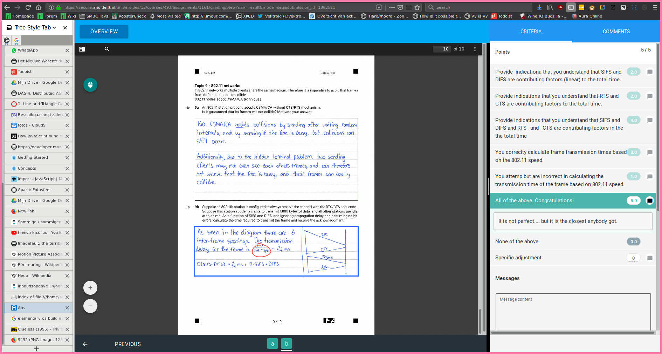Image resolution: width=662 pixels, height=354 pixels.
Task: Click the PDF search magnifier icon
Action: click(x=107, y=49)
